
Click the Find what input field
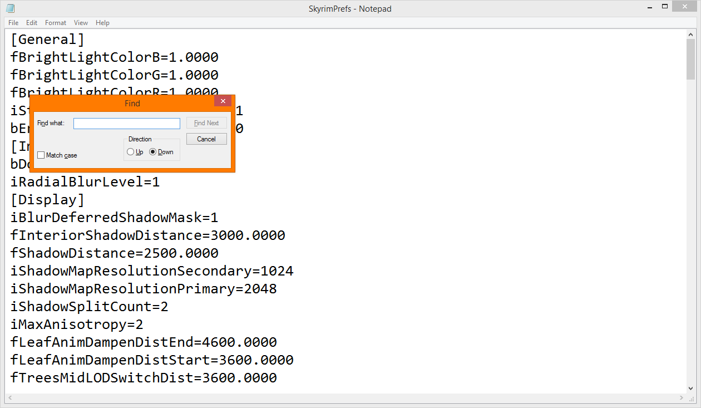tap(127, 123)
